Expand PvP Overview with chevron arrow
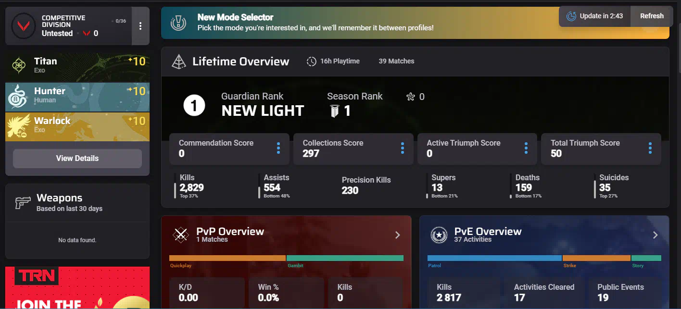The height and width of the screenshot is (309, 681). [x=397, y=235]
